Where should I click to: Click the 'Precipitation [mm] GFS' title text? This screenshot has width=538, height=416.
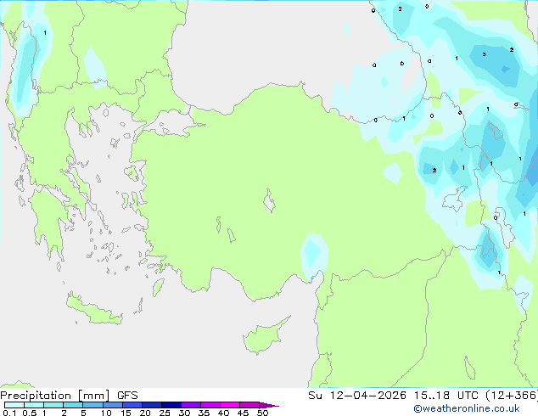pos(69,396)
